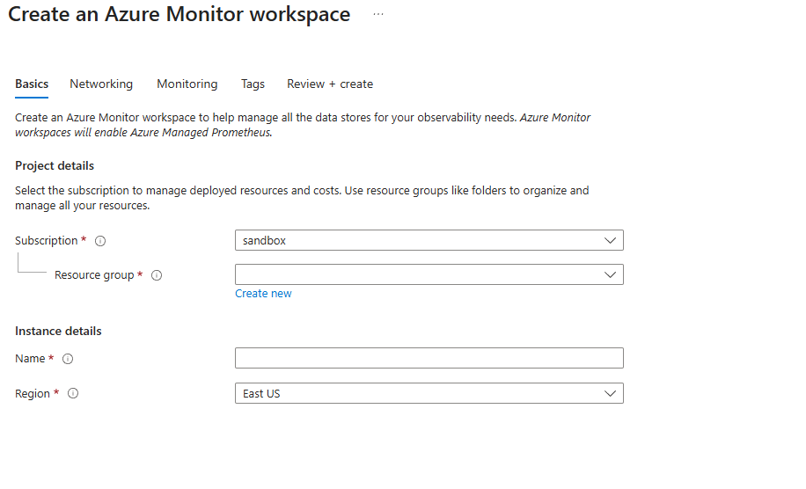Click the Resource group field label
Screen dimensions: 806x489
coord(94,275)
